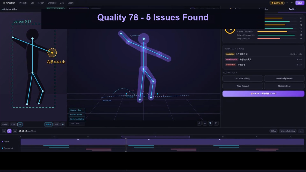The height and width of the screenshot is (172, 306).
Task: Open the View menu
Action: point(62,3)
